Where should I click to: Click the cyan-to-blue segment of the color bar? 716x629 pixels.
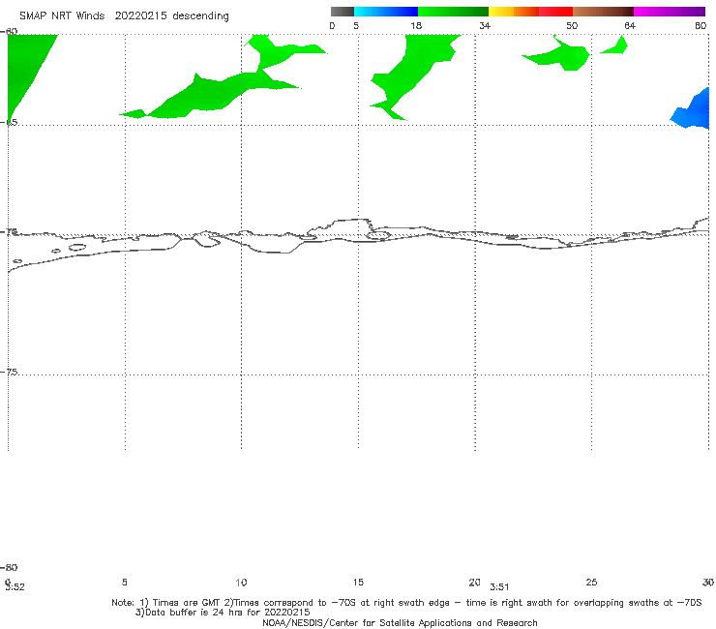pos(386,12)
